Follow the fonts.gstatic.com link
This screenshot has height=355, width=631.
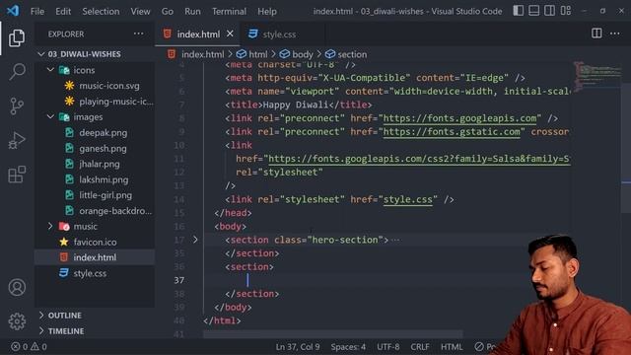click(452, 131)
